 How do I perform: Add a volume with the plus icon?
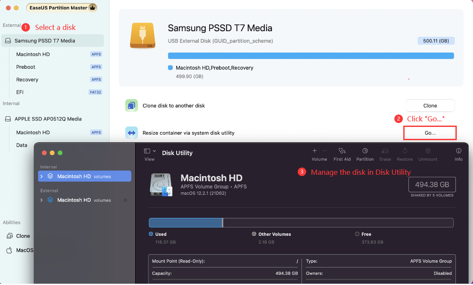315,151
